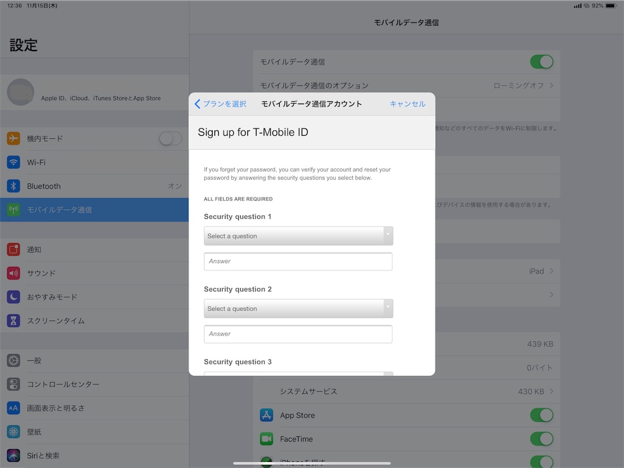This screenshot has height=468, width=624.
Task: Open モバイルデータ通信のオプション row chevron
Action: coord(551,85)
